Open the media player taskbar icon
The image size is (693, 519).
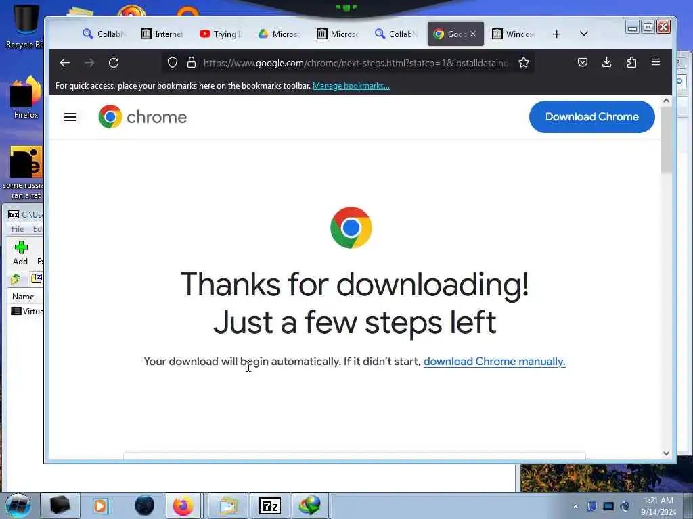[100, 505]
